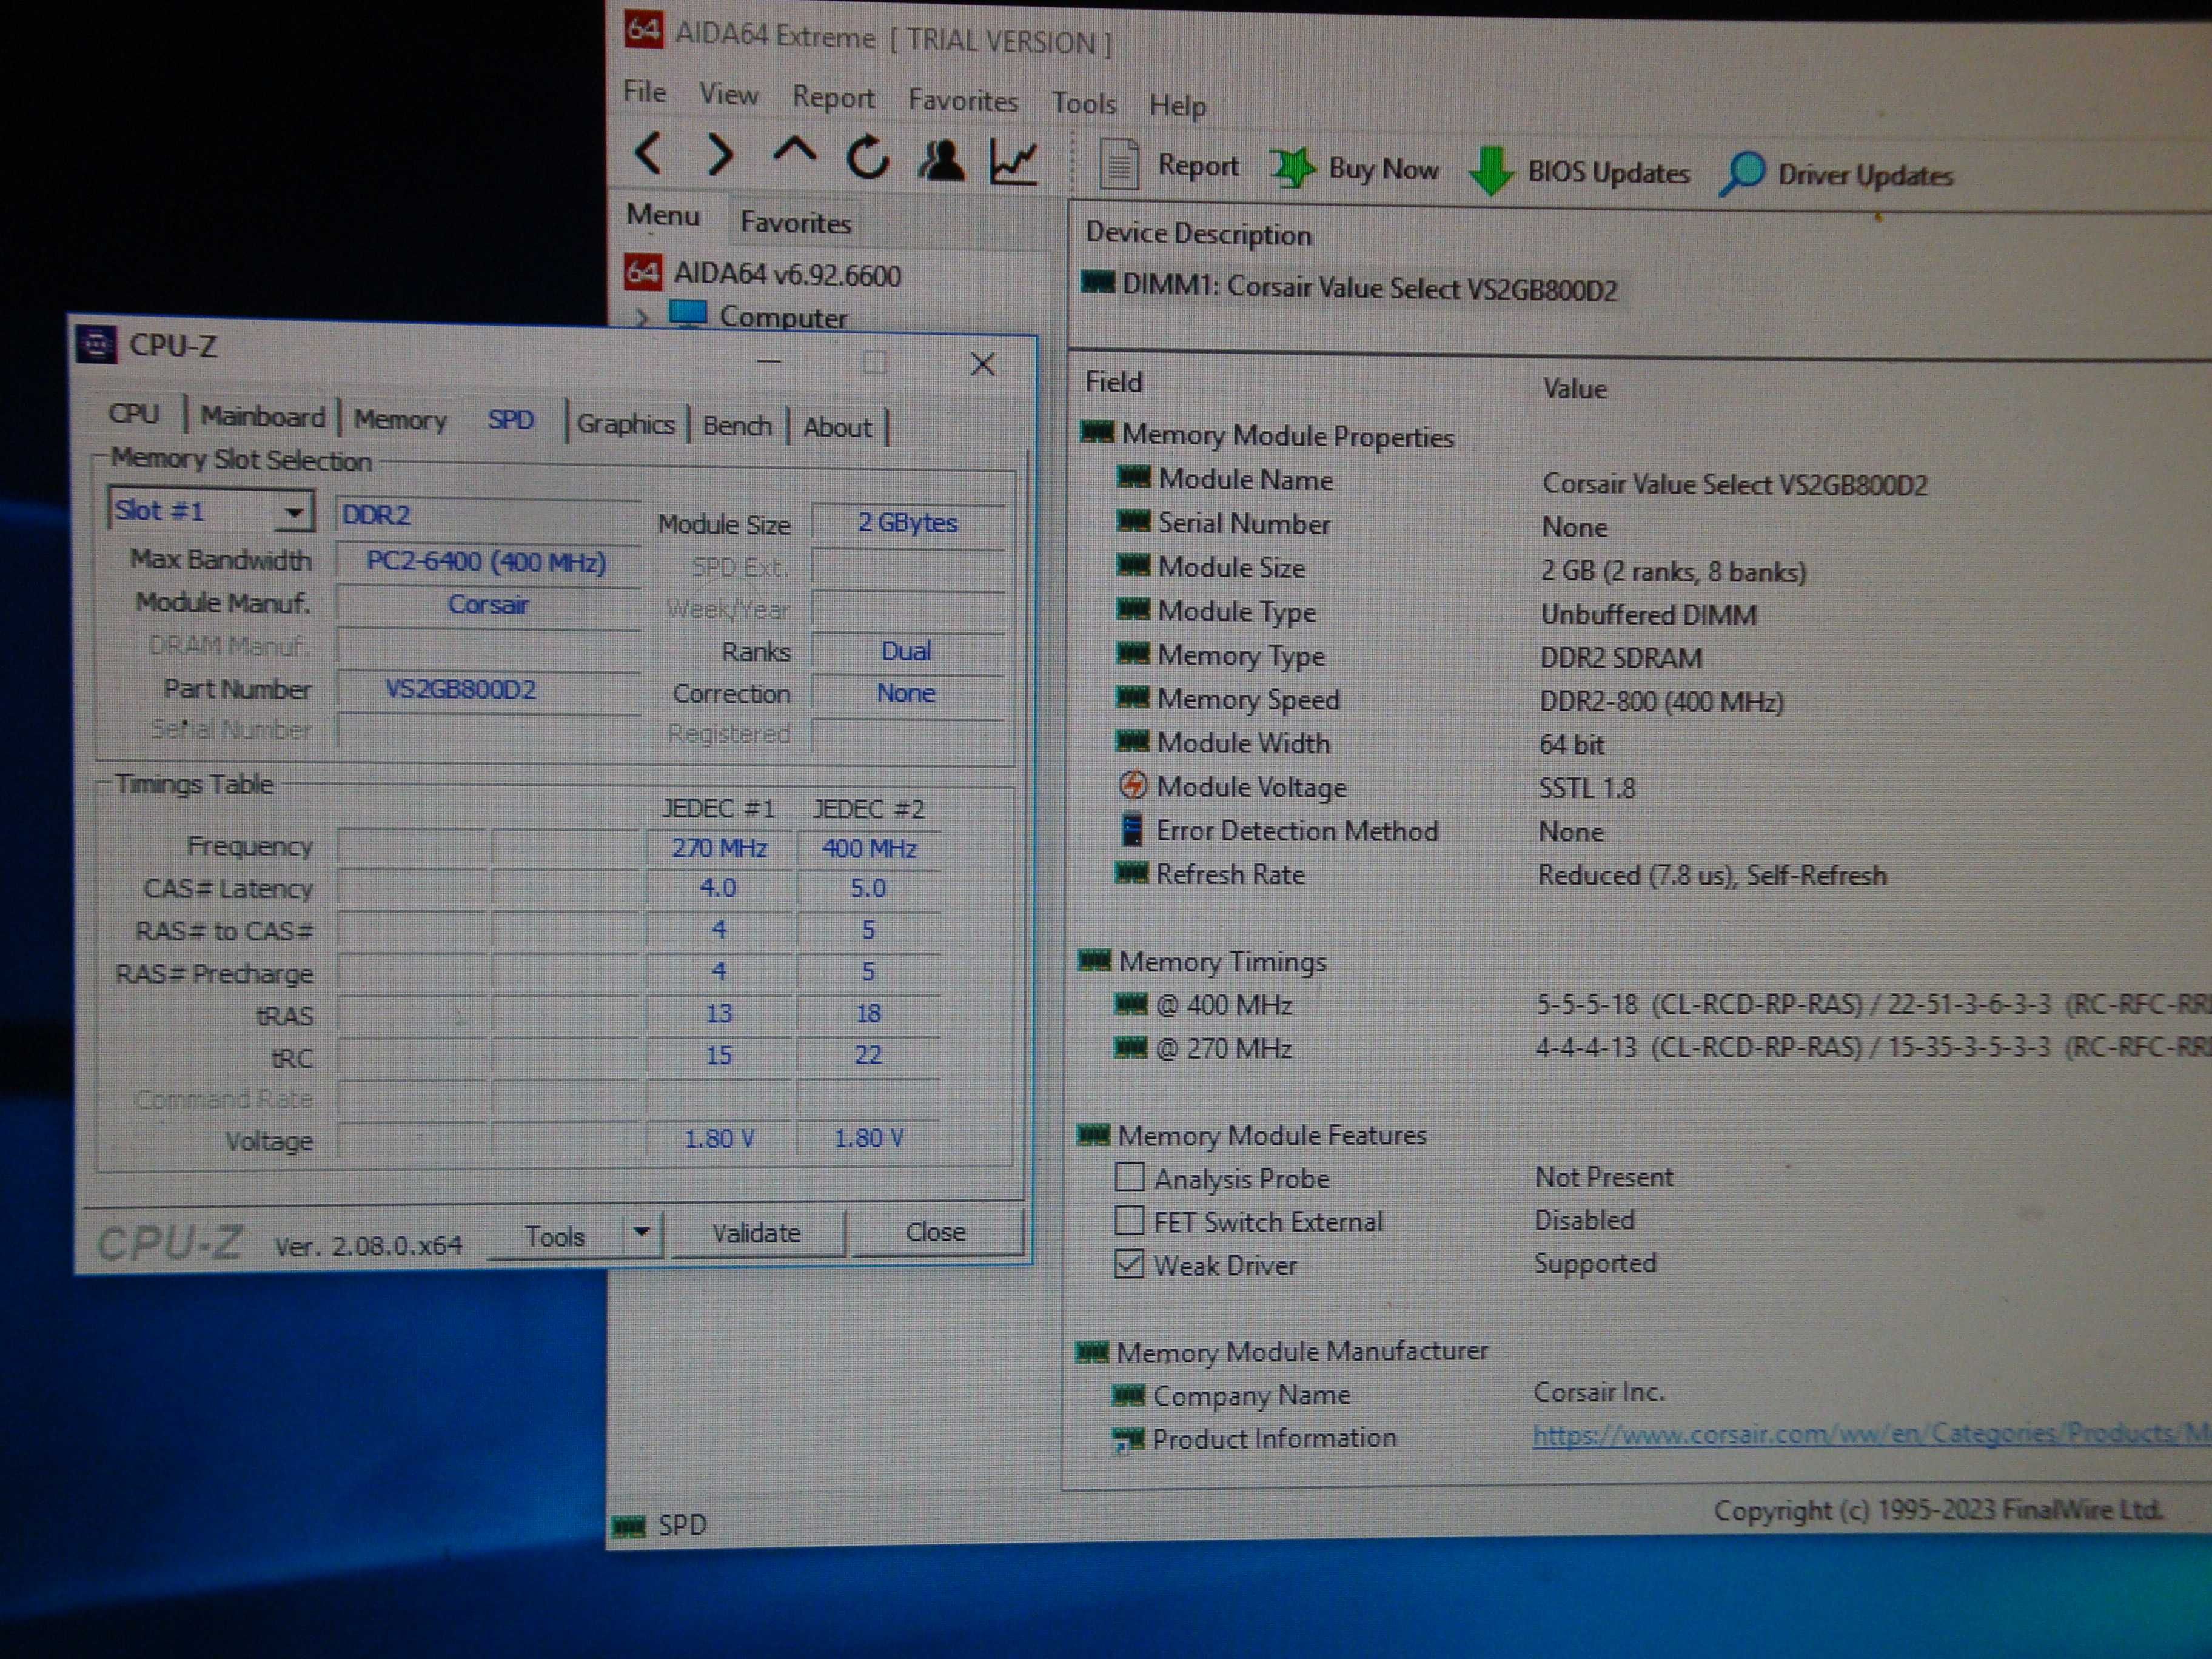Click the Module Voltage icon in AIDA64
This screenshot has width=2212, height=1659.
1132,785
